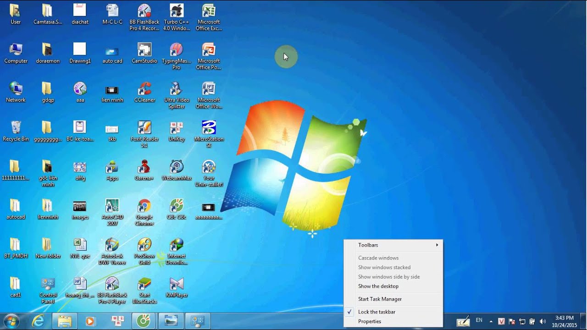
Task: Open Control Panel desktop shortcut
Action: tap(48, 291)
